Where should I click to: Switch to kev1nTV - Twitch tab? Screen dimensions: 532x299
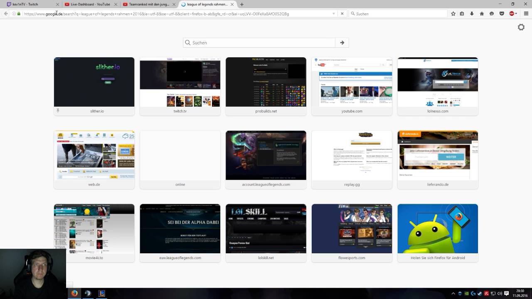(x=31, y=4)
